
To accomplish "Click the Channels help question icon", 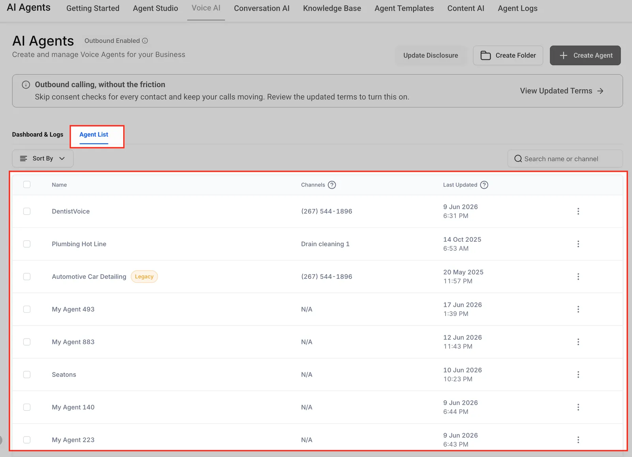I will point(332,185).
